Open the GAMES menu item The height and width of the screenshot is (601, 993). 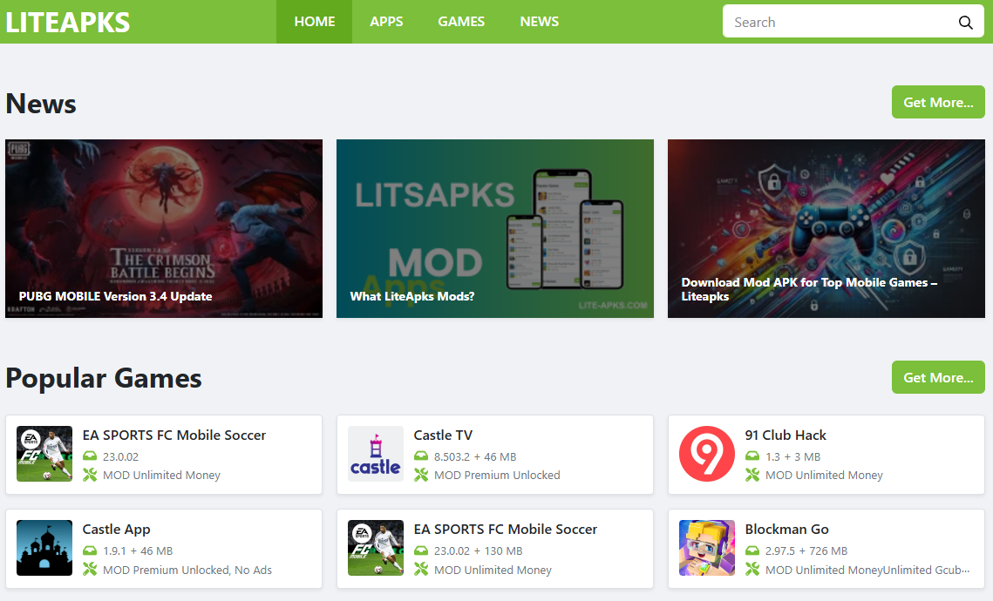461,22
